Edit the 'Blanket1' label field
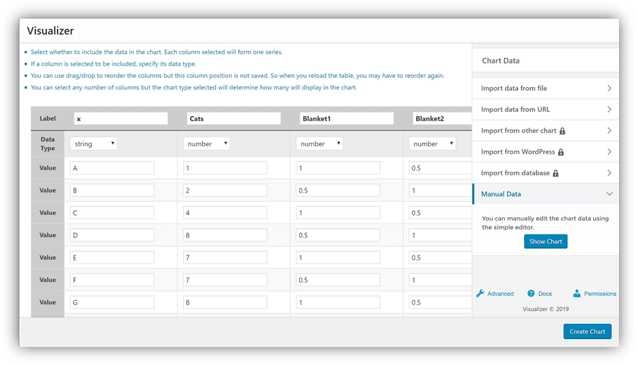This screenshot has height=365, width=637. click(x=347, y=118)
